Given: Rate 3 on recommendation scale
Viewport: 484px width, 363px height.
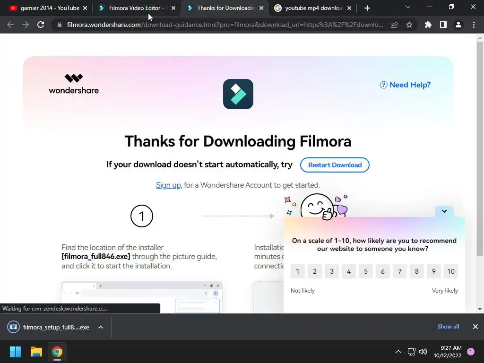Looking at the screenshot, I should (331, 271).
